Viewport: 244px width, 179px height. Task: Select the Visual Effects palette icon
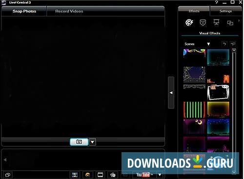click(x=189, y=22)
